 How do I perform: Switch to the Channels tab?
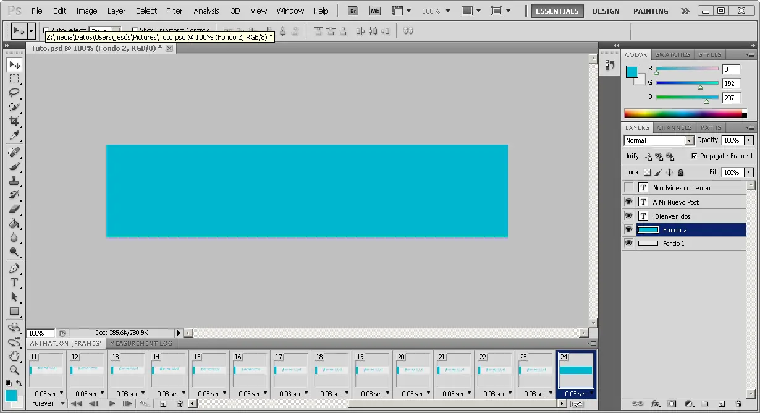pos(674,127)
